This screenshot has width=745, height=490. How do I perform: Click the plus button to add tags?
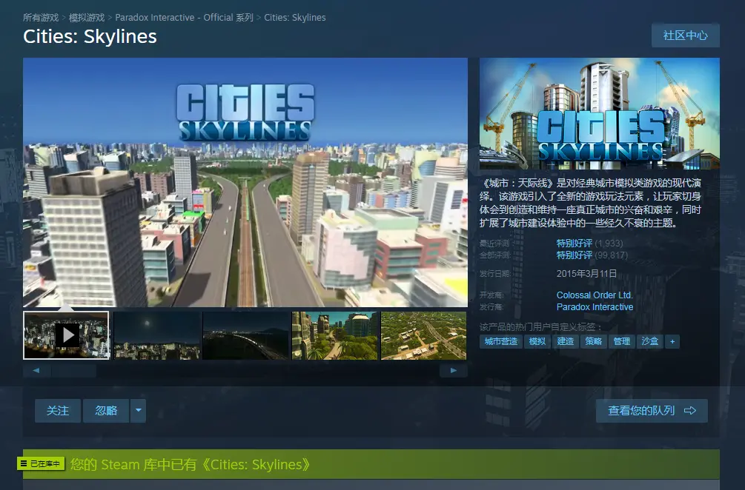click(672, 341)
